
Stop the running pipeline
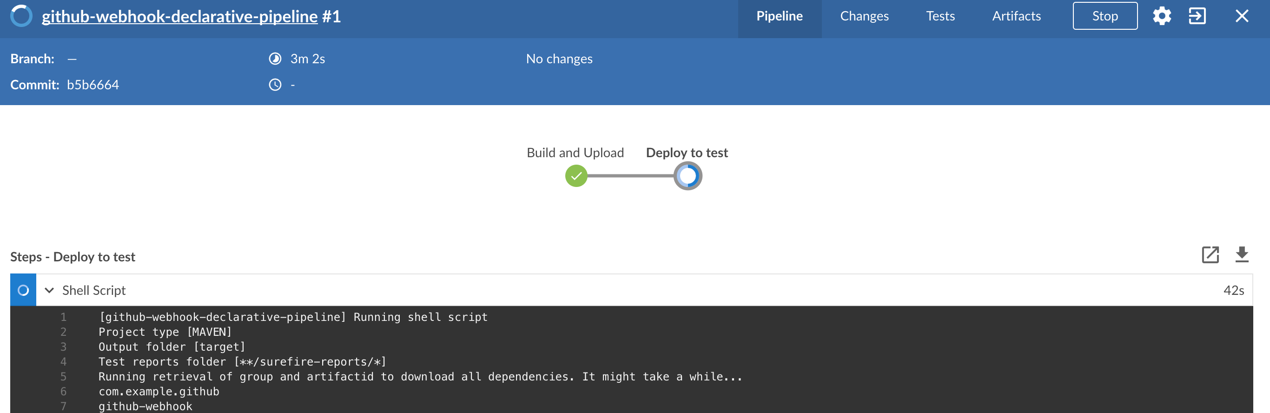pos(1105,16)
